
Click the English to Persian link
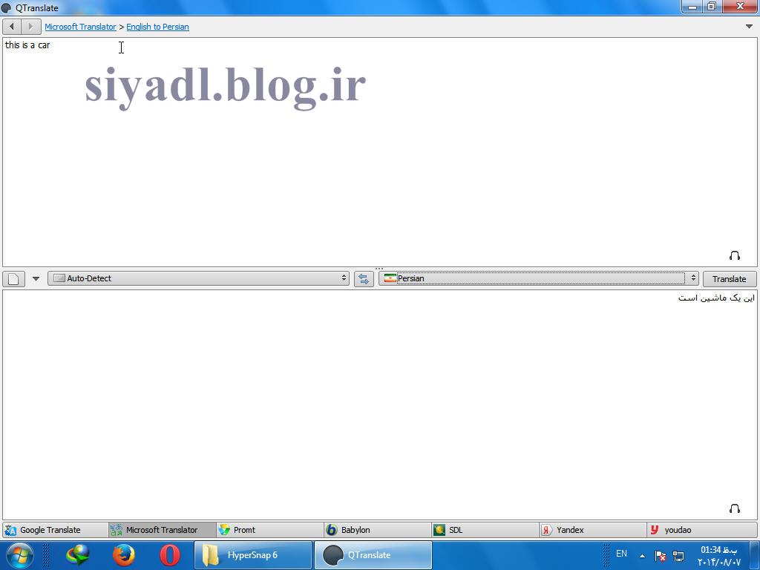tap(157, 27)
